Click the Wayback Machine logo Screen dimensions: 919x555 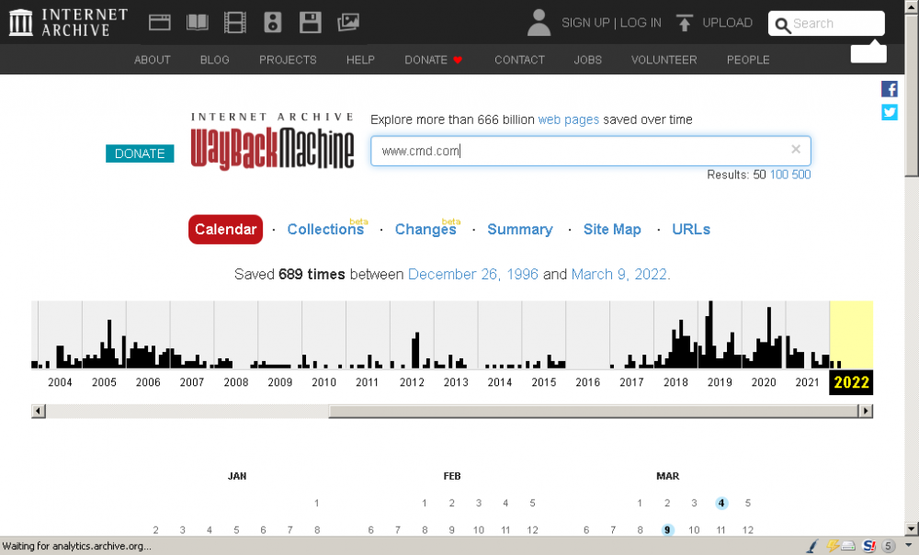[273, 142]
